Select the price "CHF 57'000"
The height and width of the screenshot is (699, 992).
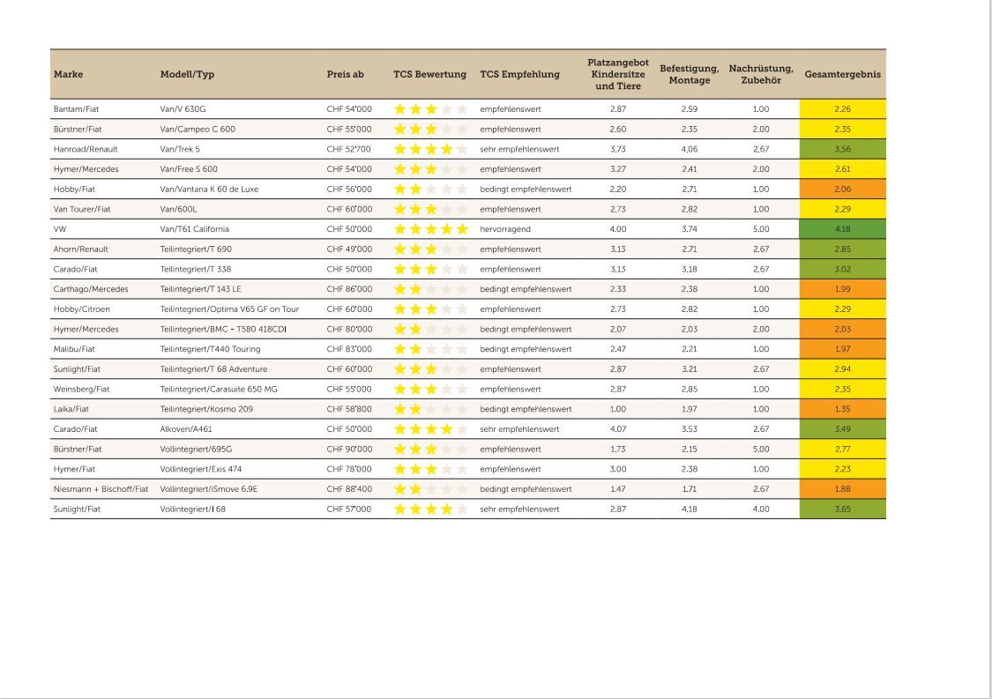click(x=349, y=509)
